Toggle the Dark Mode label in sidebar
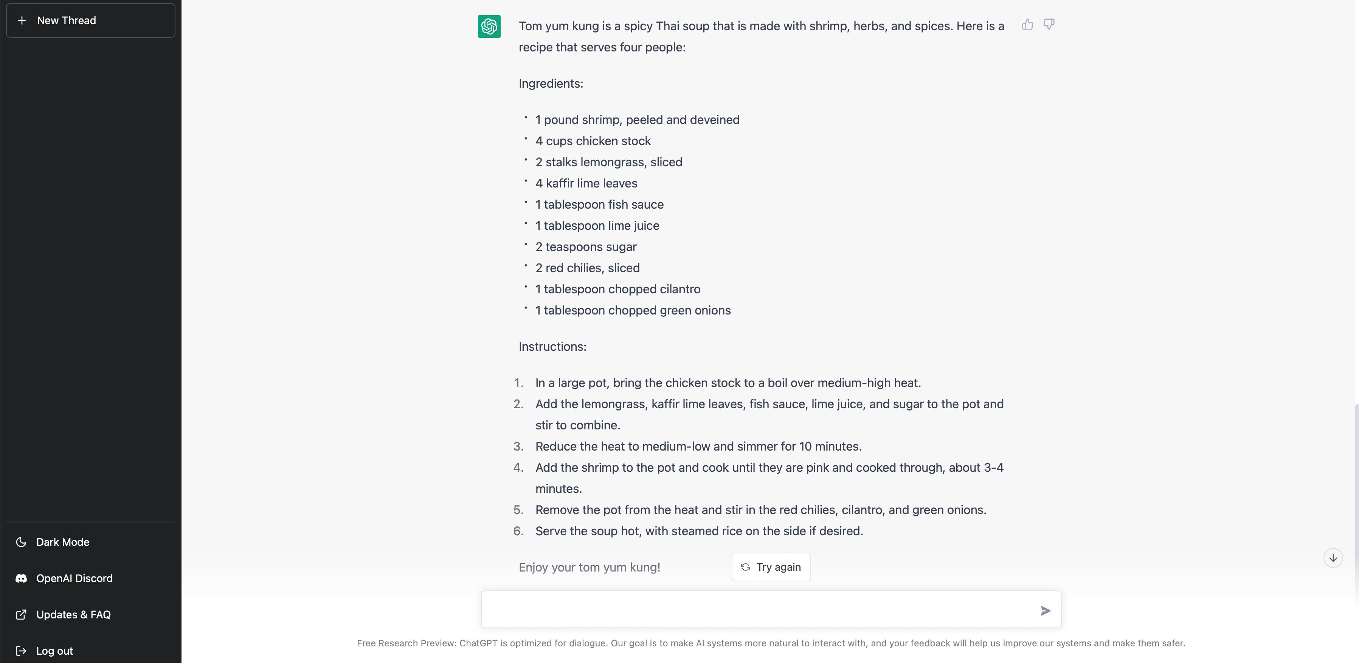 [63, 542]
